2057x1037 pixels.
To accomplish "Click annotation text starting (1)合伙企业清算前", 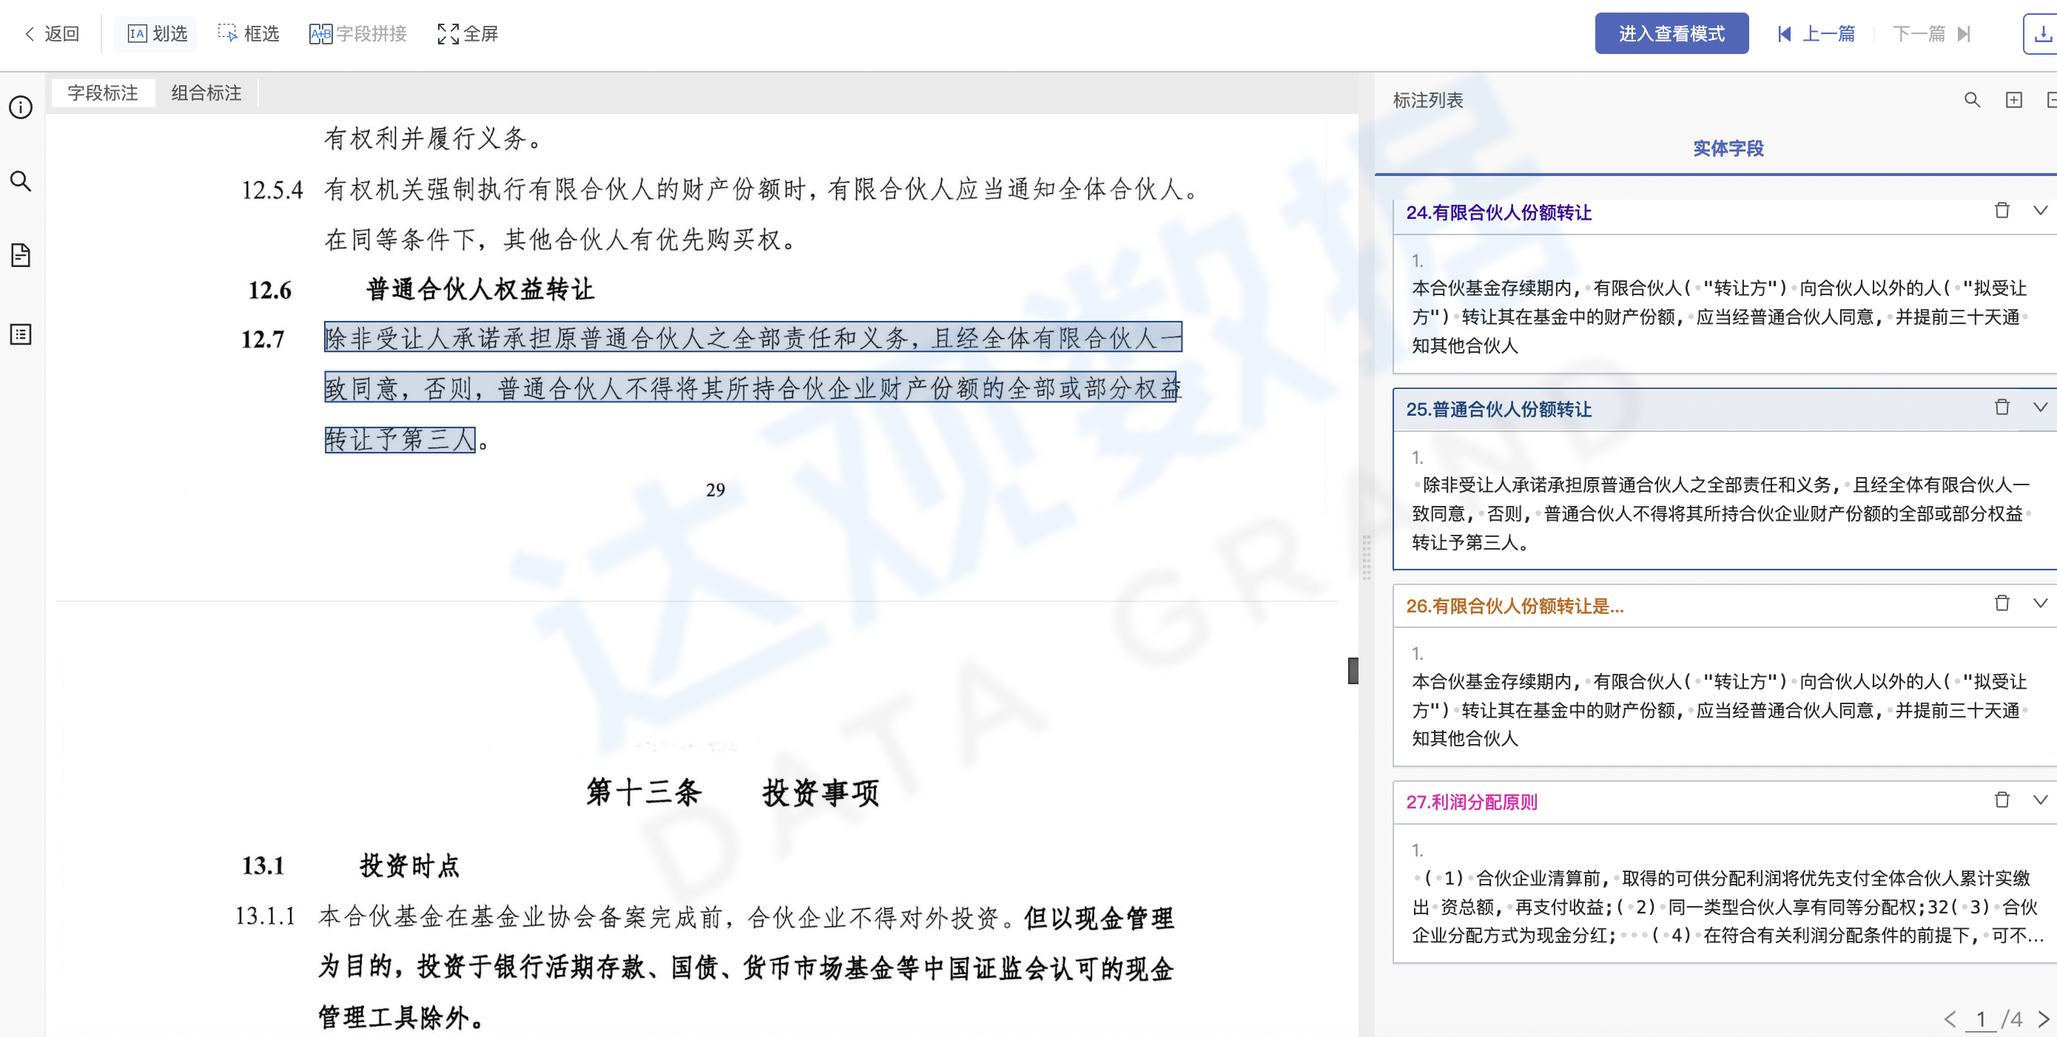I will click(x=1727, y=906).
